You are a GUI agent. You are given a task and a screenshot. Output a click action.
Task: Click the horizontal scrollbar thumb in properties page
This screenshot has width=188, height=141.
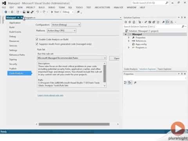[74, 124]
